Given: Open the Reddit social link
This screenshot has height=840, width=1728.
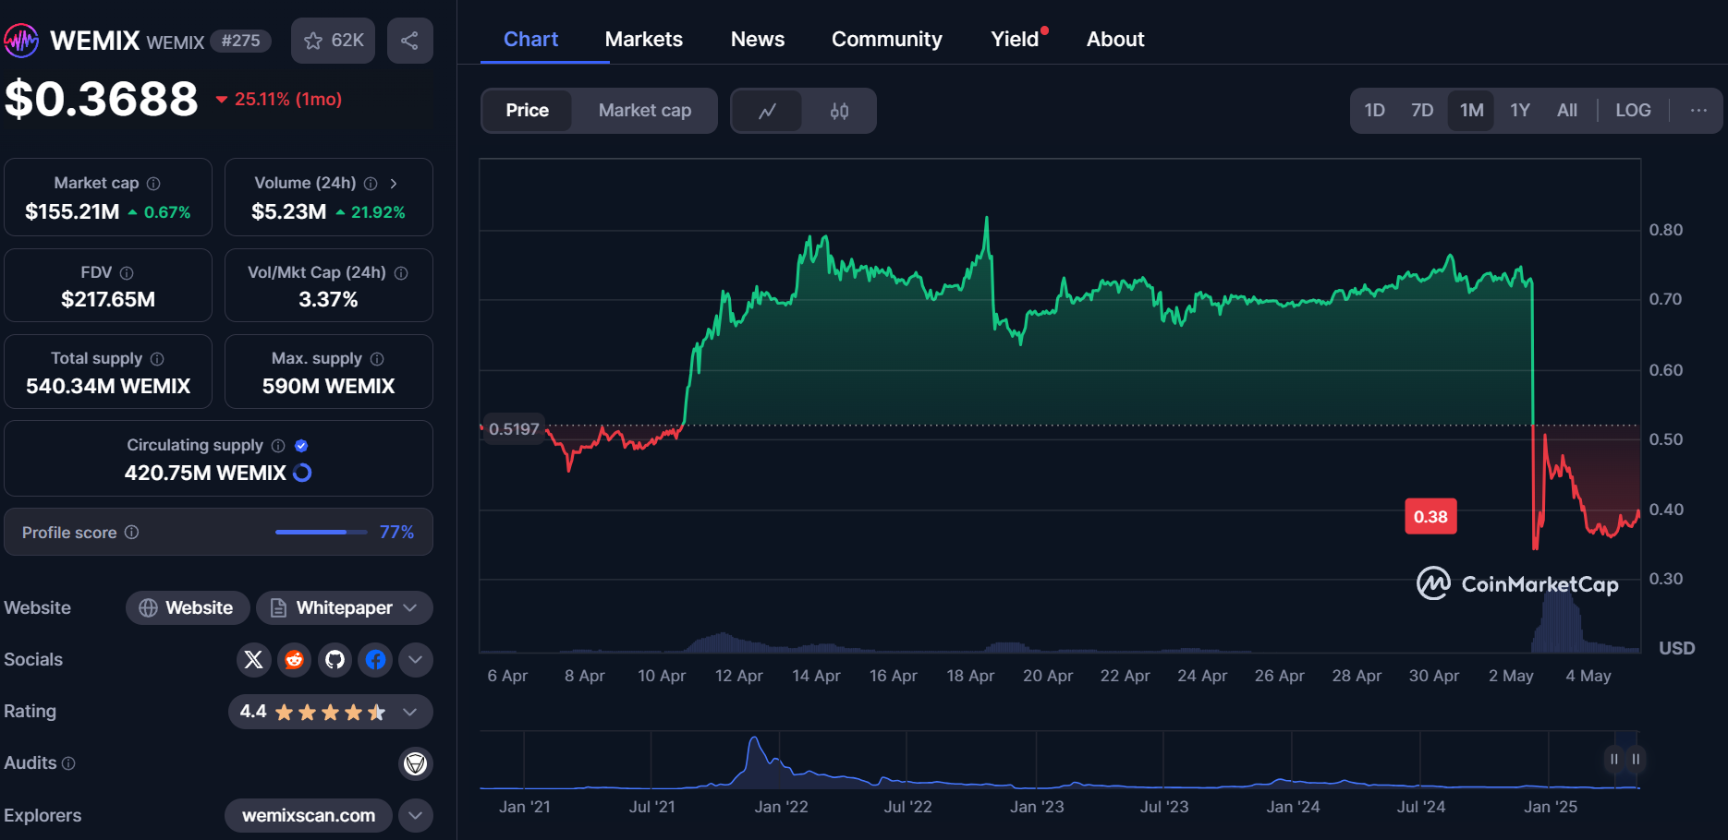Looking at the screenshot, I should pos(294,659).
